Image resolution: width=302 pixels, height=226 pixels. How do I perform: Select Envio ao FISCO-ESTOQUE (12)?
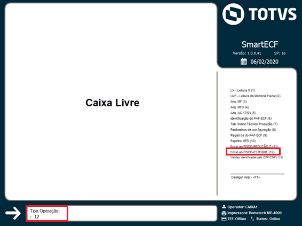tap(252, 152)
